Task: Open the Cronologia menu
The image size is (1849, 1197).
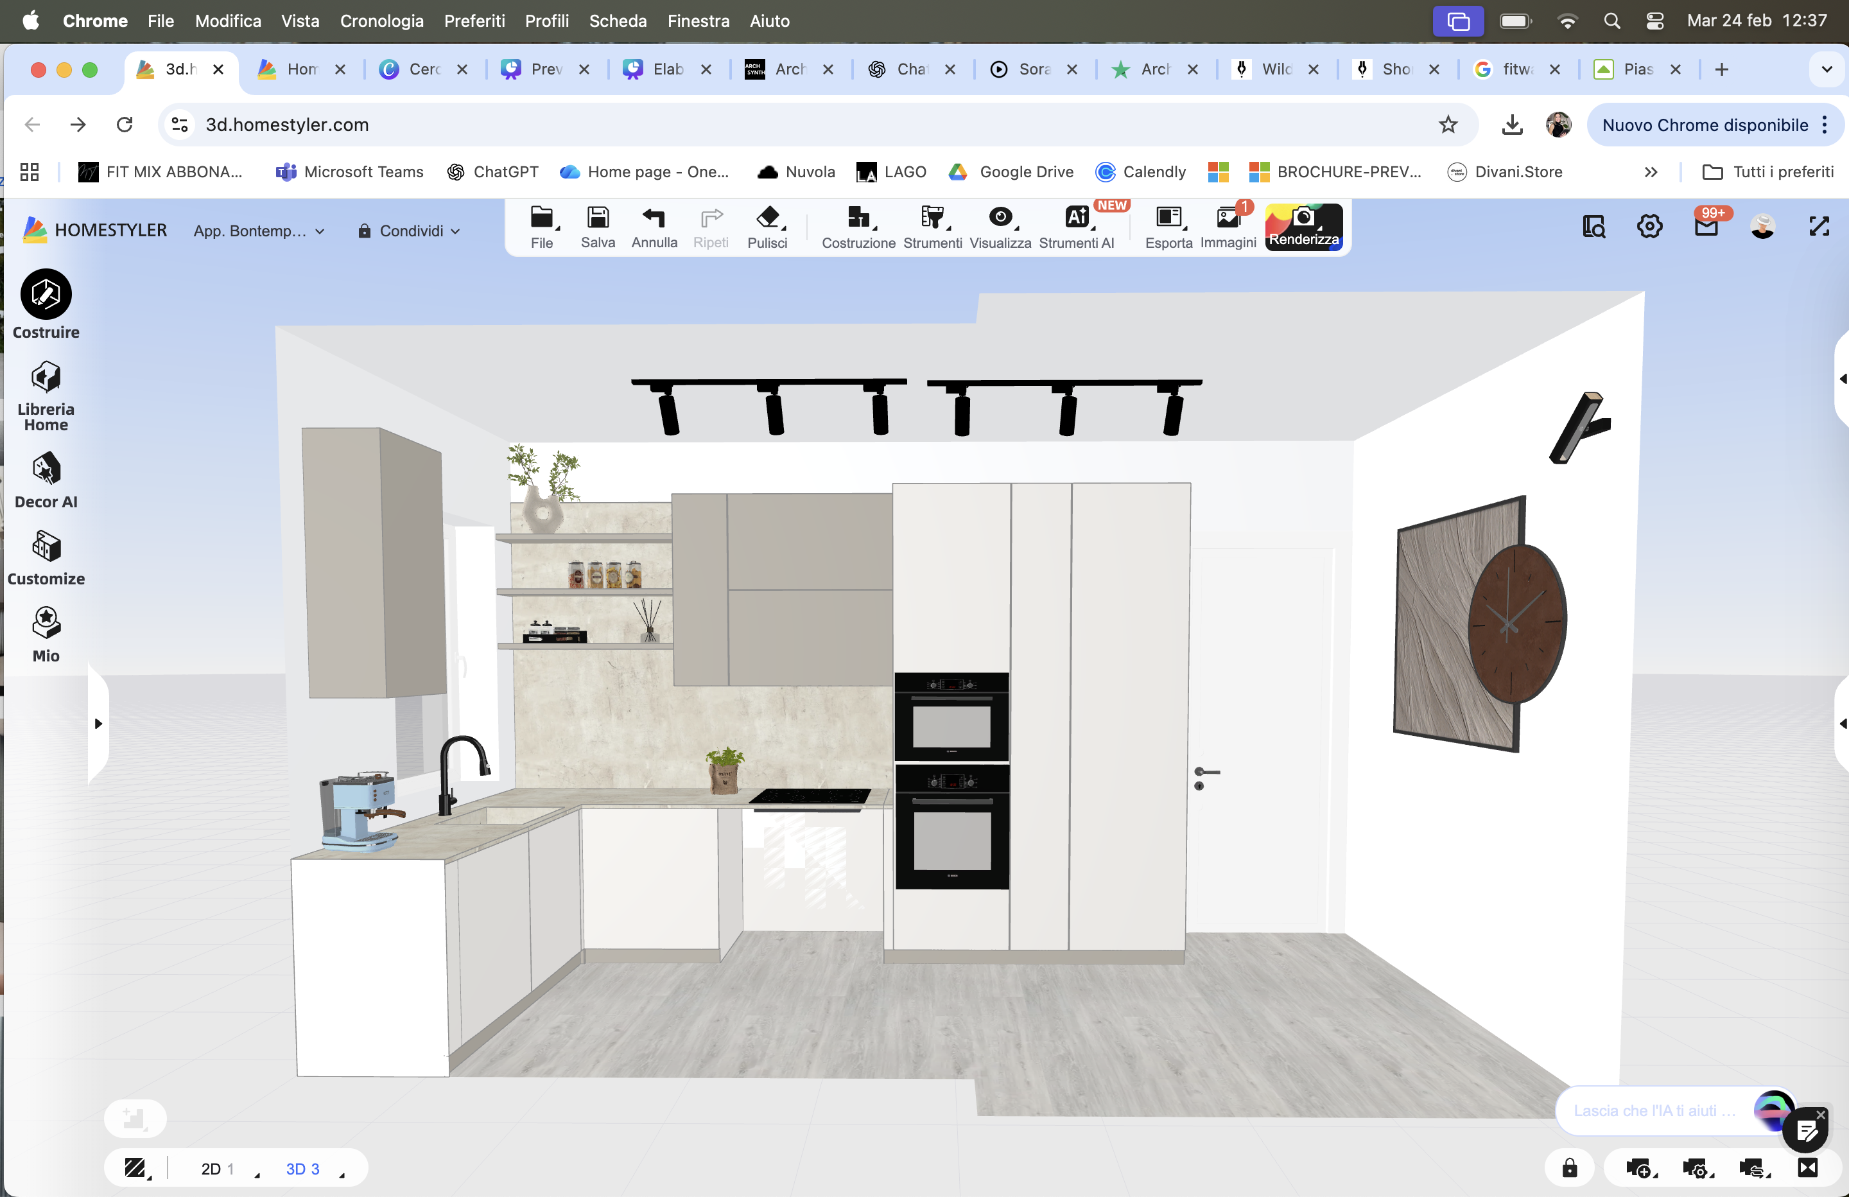Action: pyautogui.click(x=381, y=21)
